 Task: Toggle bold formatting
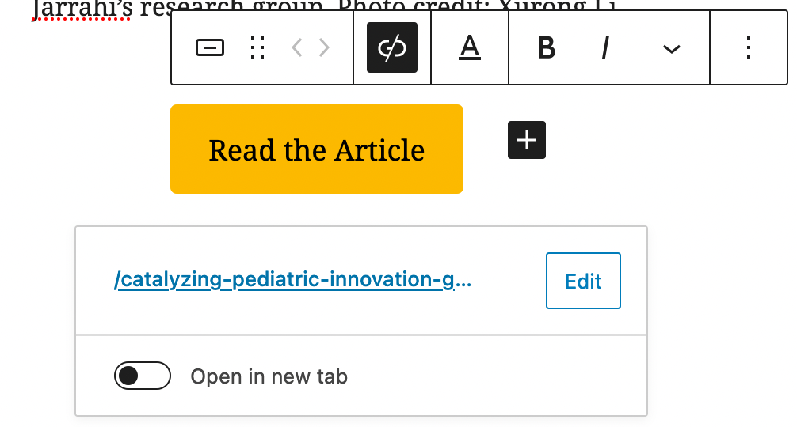tap(546, 48)
